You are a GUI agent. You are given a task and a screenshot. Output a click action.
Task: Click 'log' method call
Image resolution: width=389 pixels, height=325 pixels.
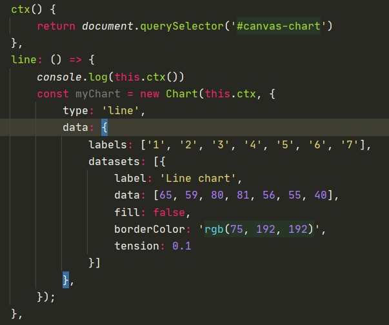click(98, 77)
